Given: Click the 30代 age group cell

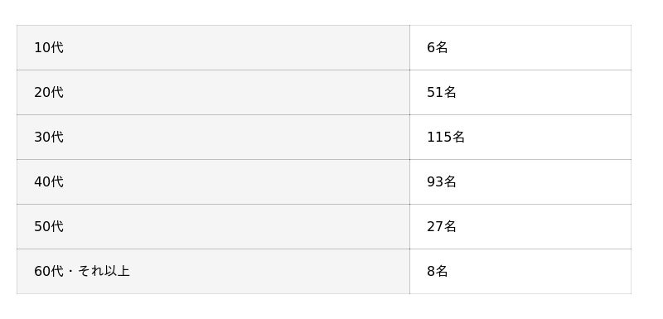Looking at the screenshot, I should (x=213, y=138).
